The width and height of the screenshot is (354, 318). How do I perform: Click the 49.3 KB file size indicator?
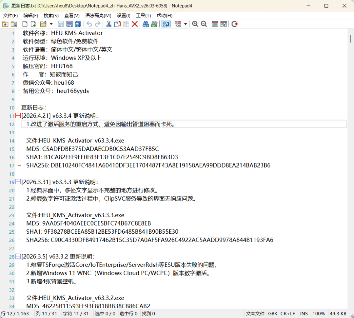(338, 313)
